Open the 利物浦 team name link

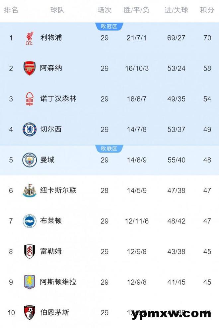click(x=51, y=38)
